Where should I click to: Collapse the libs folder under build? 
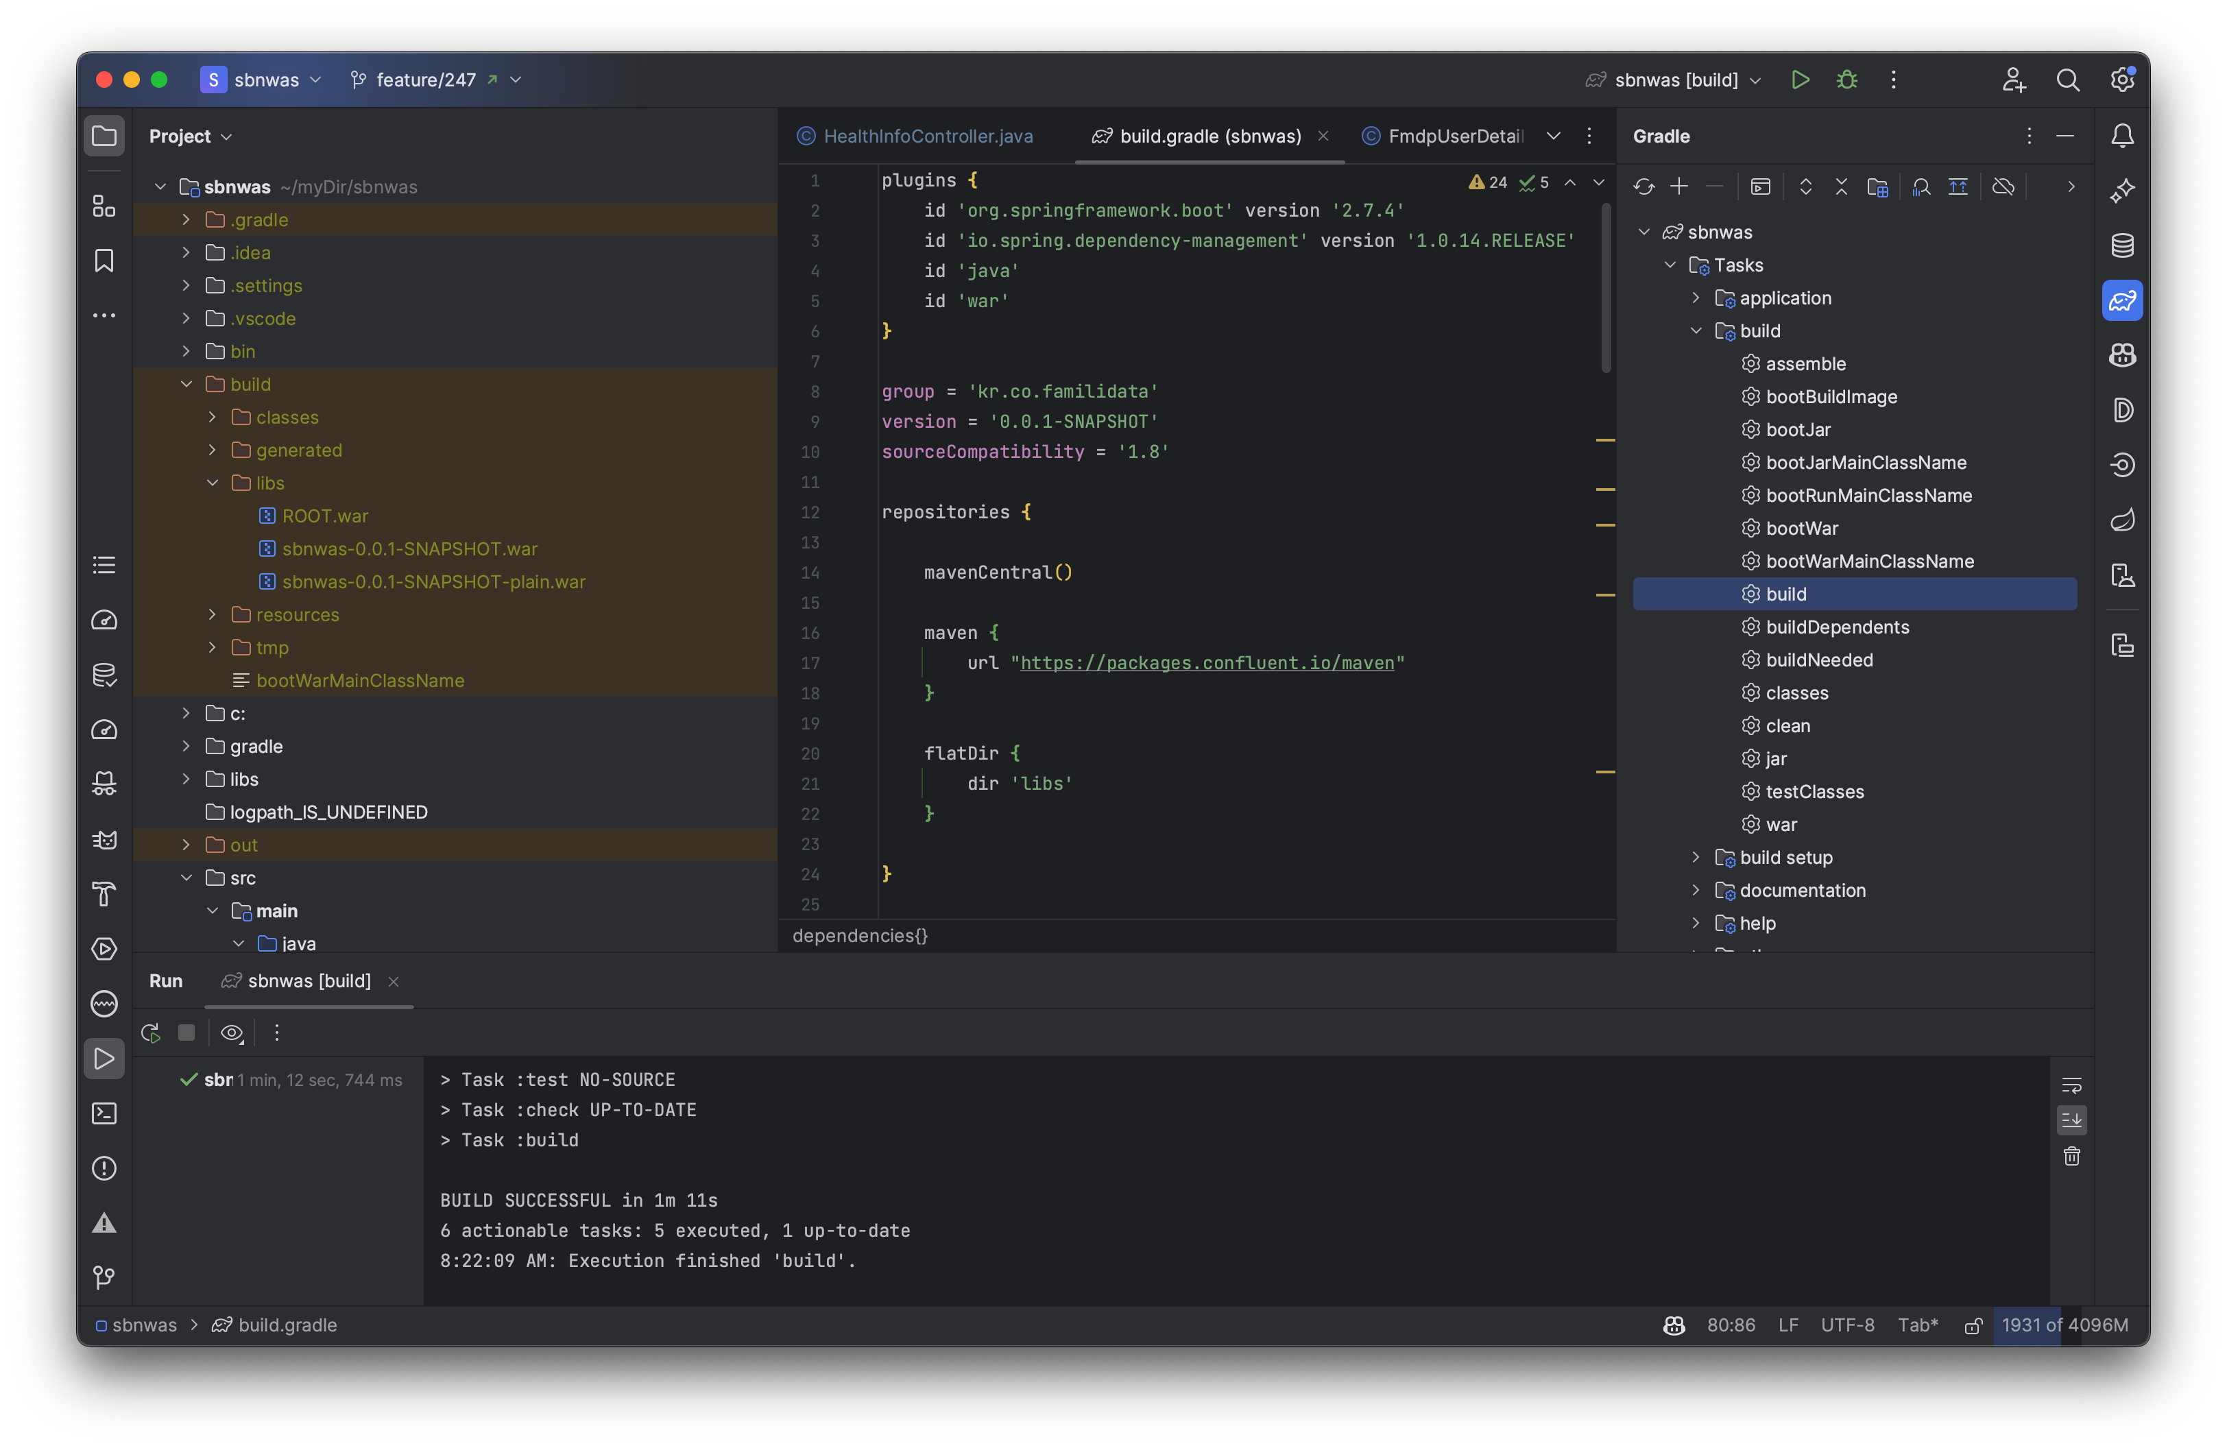[x=213, y=483]
